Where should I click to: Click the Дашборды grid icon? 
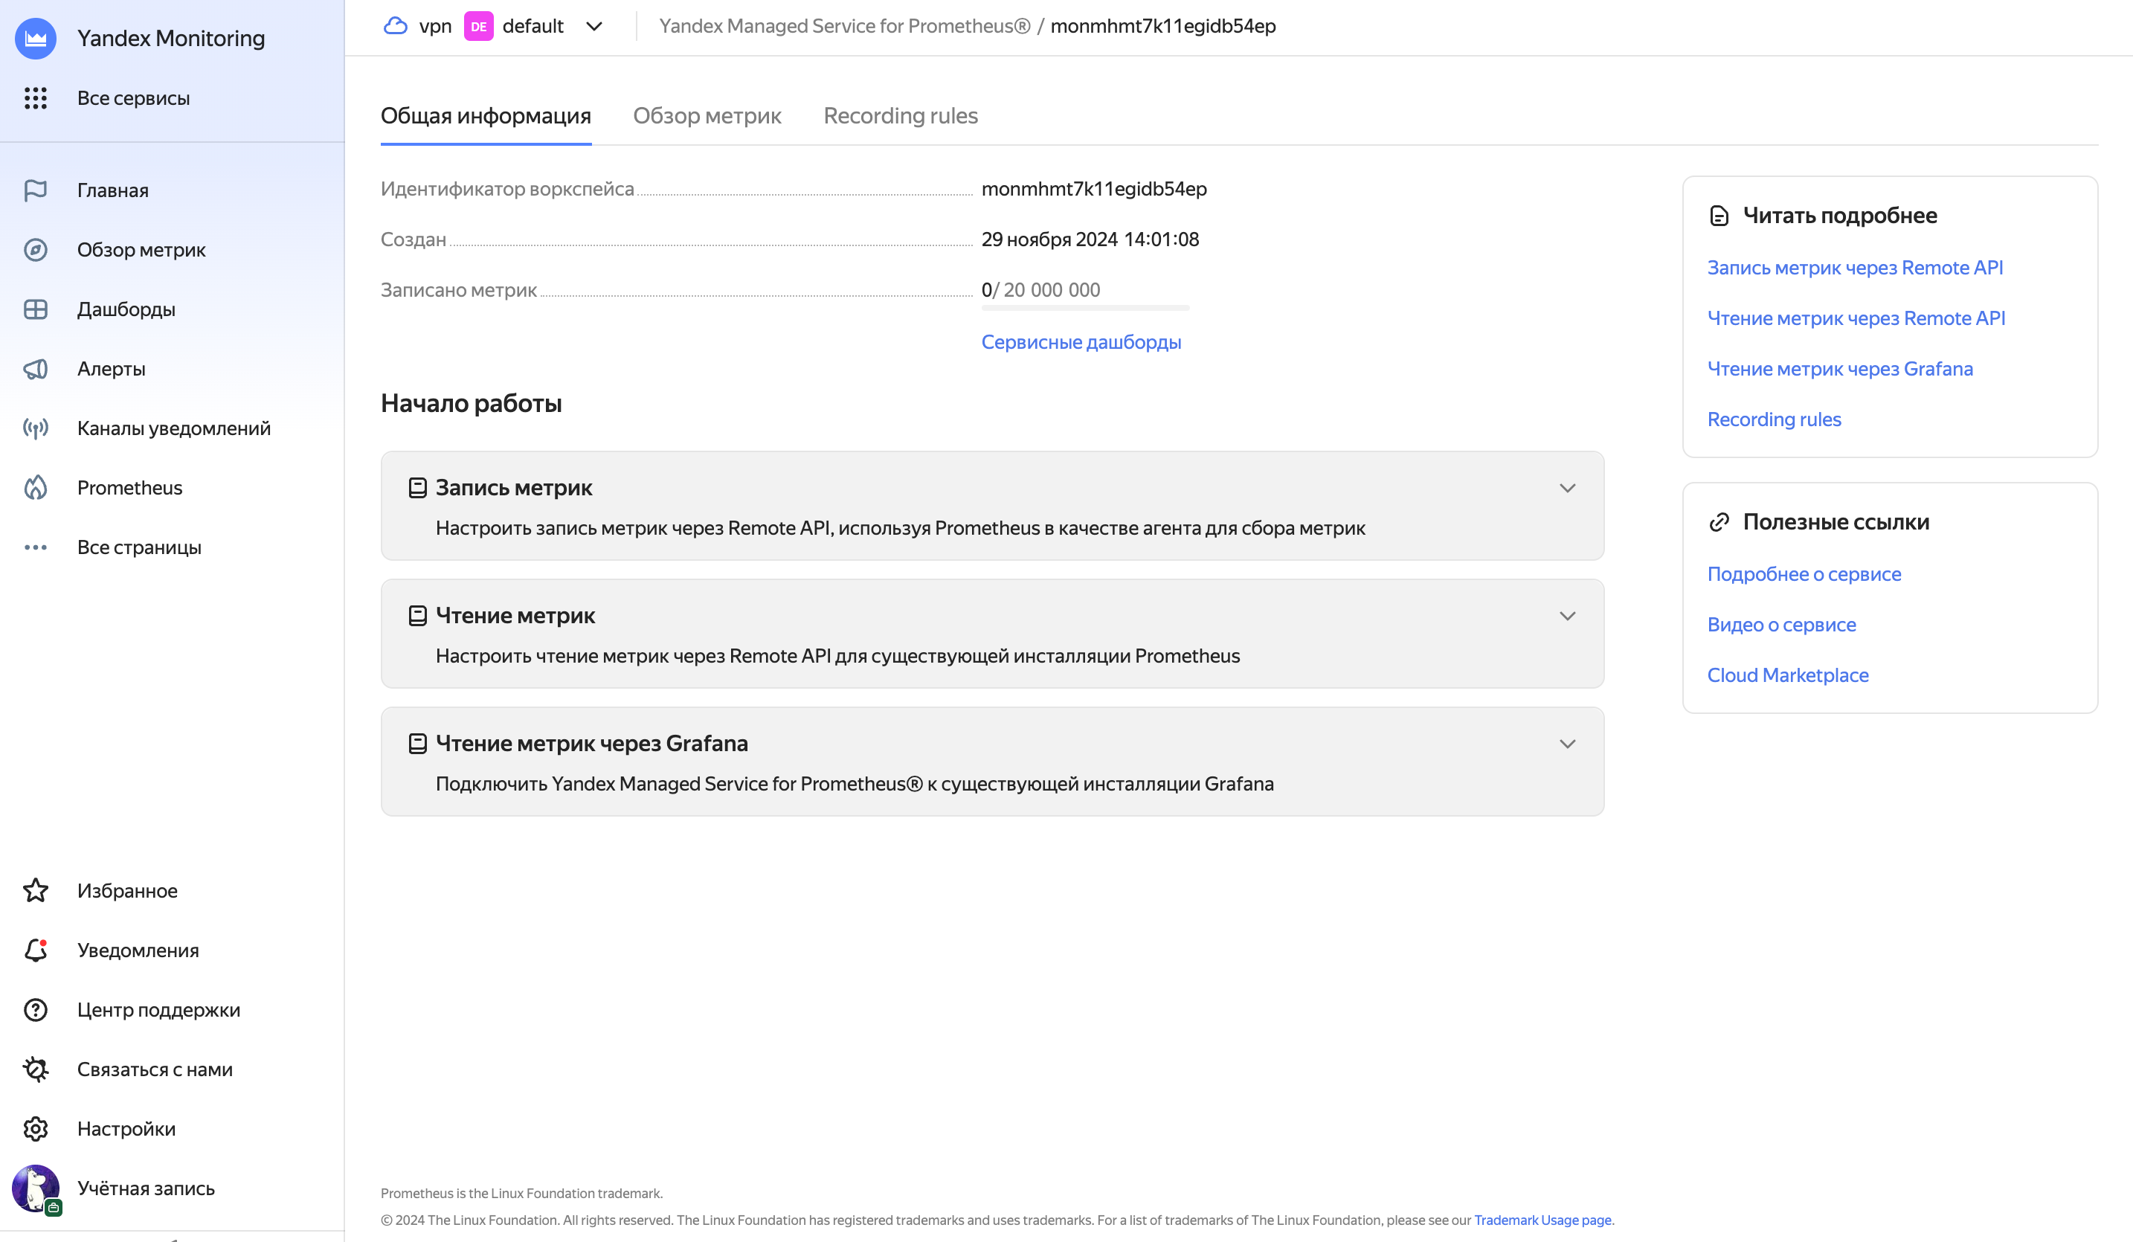pos(36,309)
